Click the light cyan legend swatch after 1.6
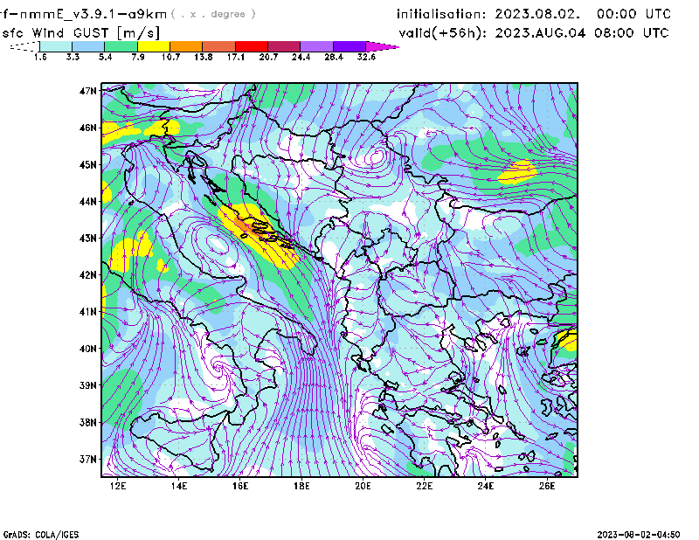 (56, 46)
